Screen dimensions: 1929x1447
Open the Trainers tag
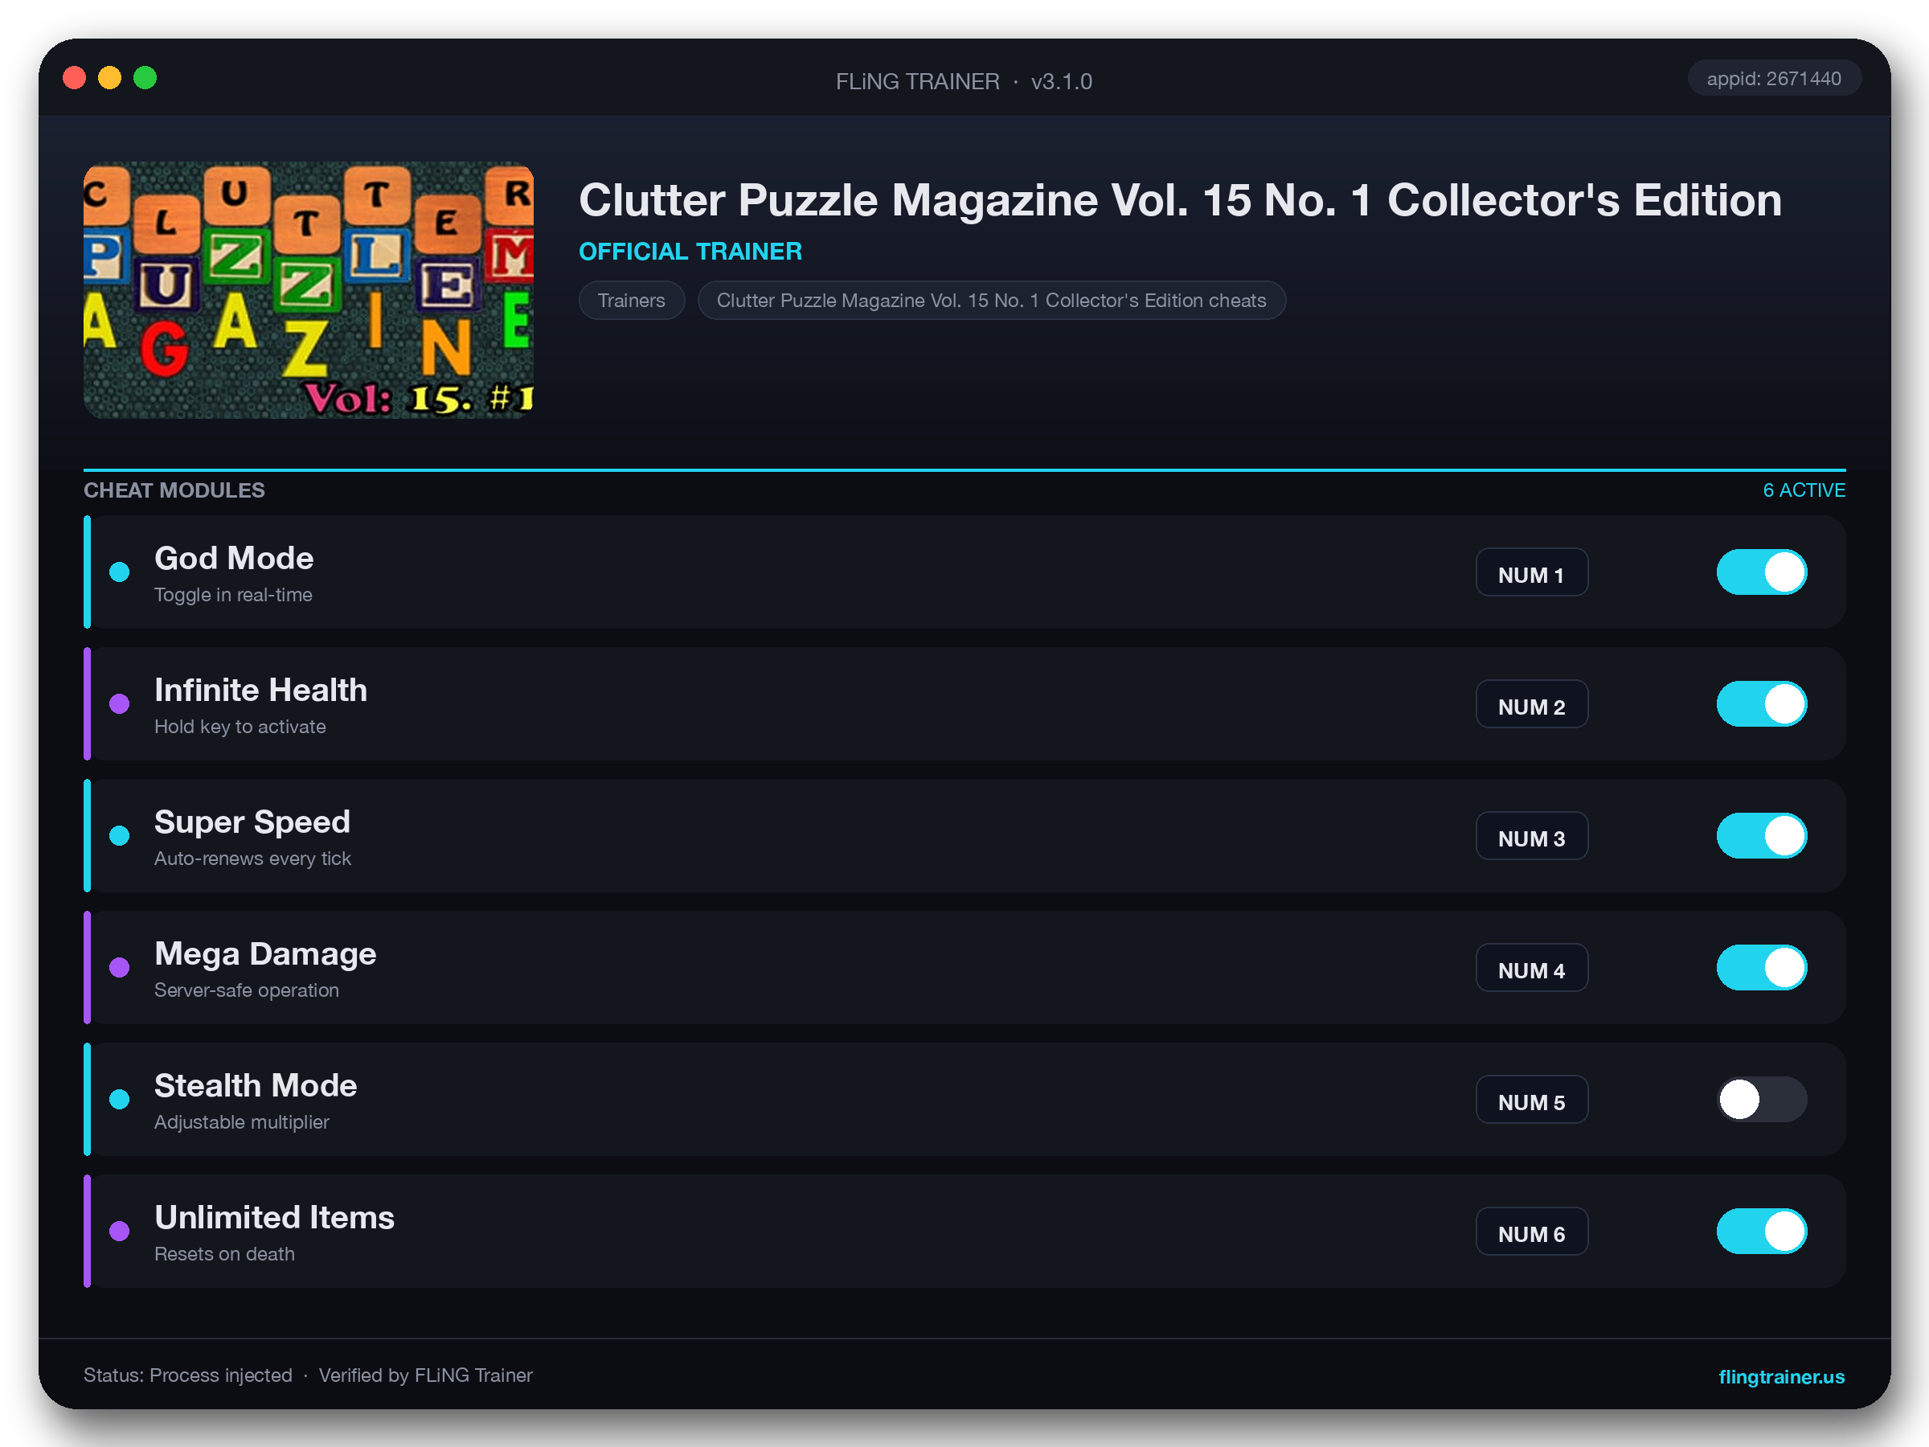point(632,300)
